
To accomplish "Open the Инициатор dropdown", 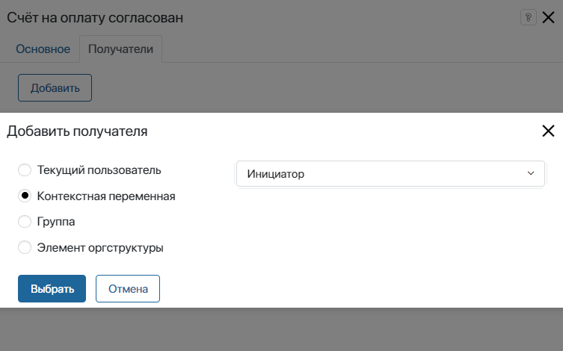I will click(390, 174).
